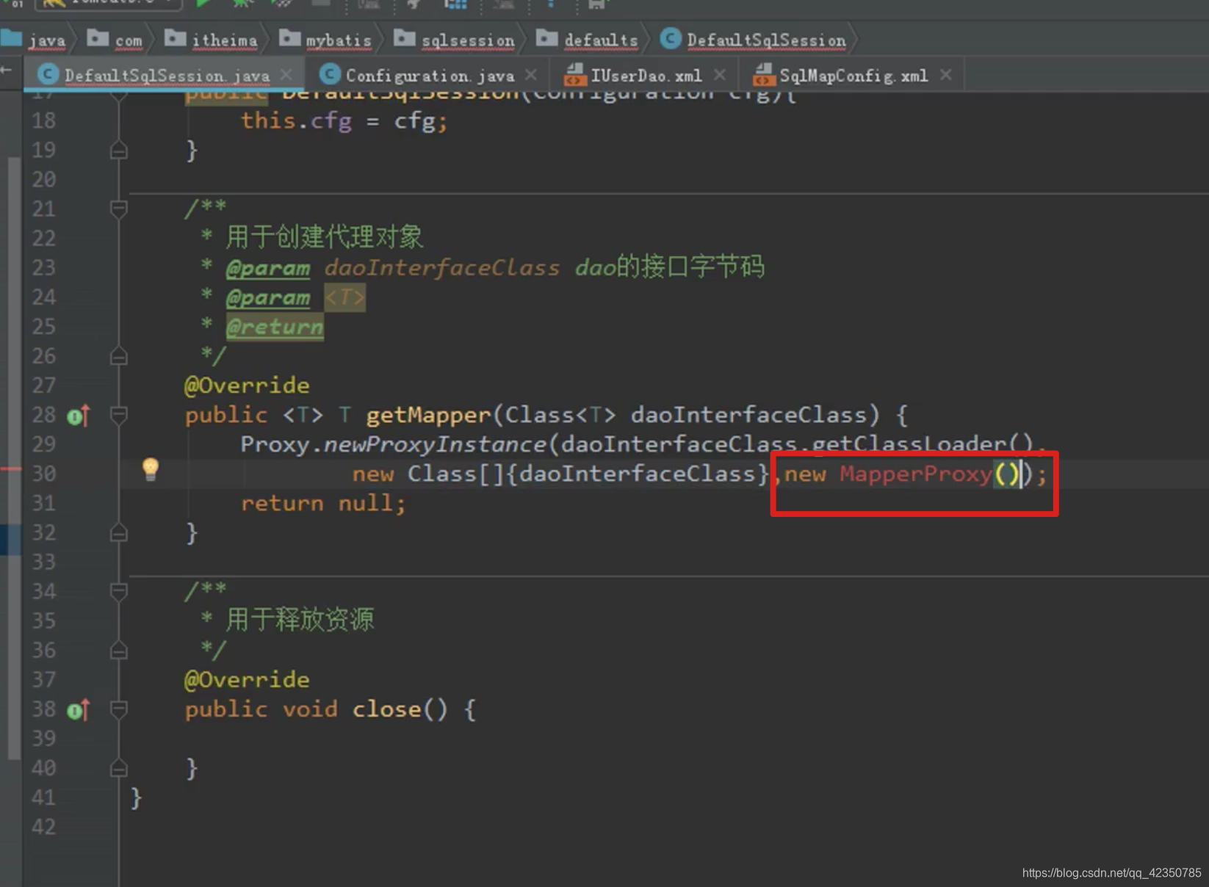Open the java breadcrumb
Image resolution: width=1209 pixels, height=887 pixels.
[47, 40]
